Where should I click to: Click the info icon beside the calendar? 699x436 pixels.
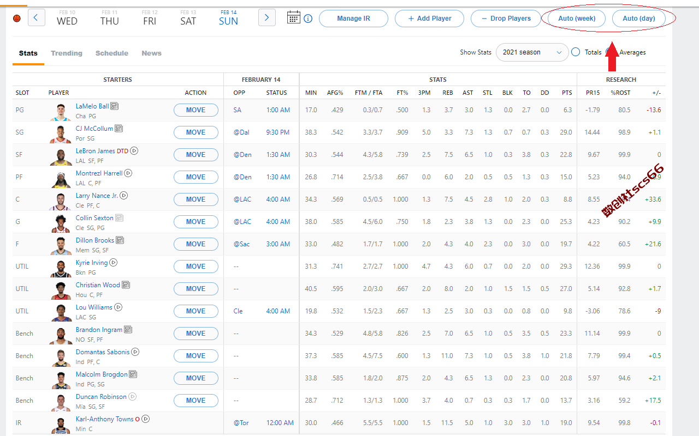tap(308, 19)
